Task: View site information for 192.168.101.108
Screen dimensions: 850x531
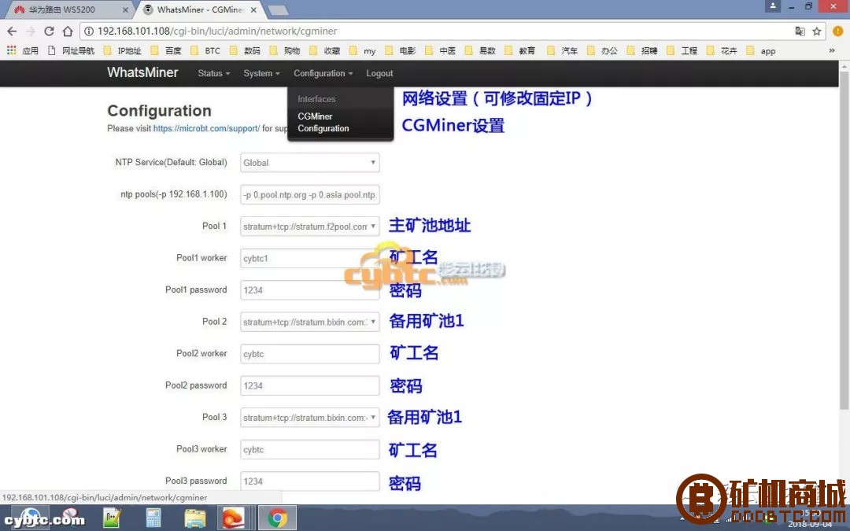Action: coord(89,31)
